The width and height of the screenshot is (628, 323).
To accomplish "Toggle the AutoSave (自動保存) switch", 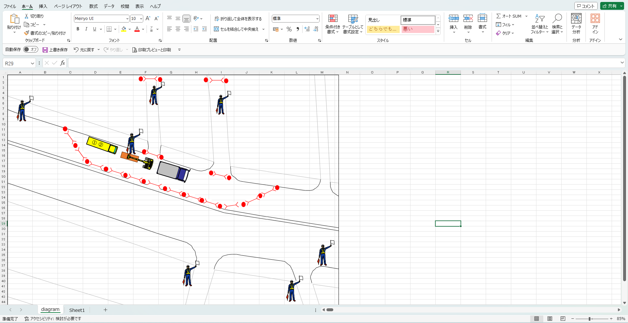I will [31, 50].
